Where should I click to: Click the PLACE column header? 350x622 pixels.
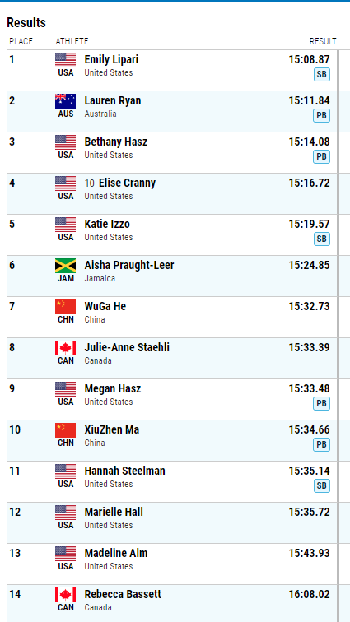(x=21, y=41)
